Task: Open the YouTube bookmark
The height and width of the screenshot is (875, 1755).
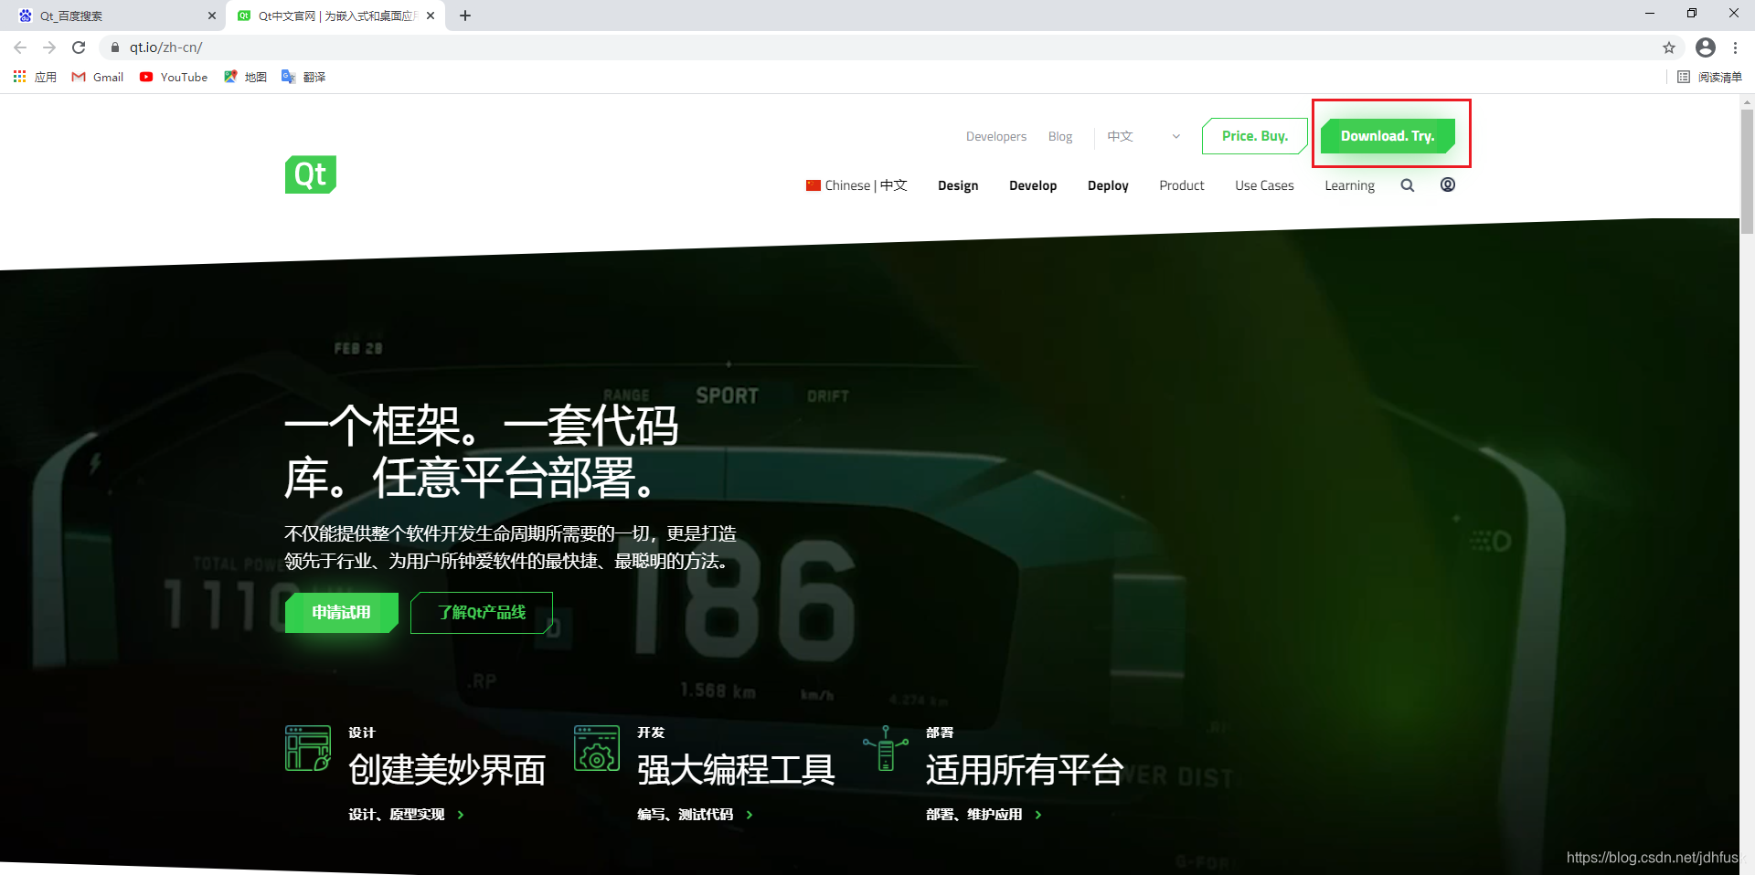Action: tap(174, 77)
